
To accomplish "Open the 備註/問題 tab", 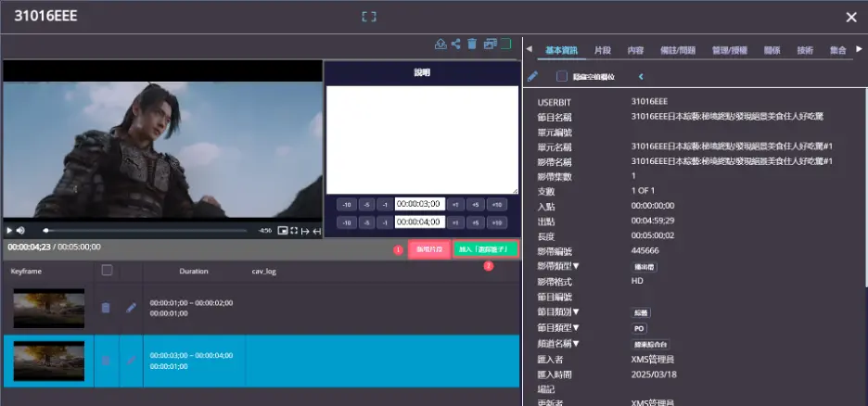I will (x=676, y=50).
